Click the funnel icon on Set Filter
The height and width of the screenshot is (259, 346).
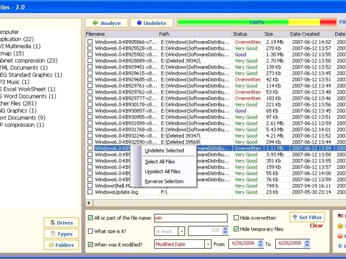tap(295, 217)
